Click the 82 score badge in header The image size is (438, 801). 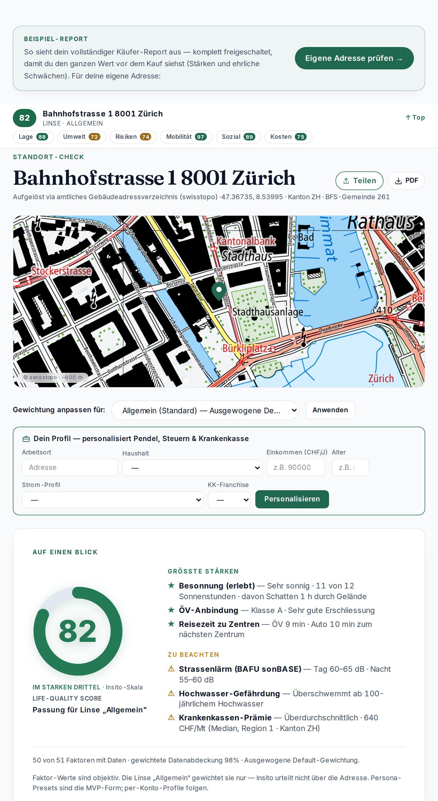[x=25, y=118]
